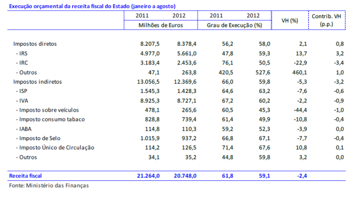Select the IRS variation 13,7
Screen dimensions: 355x204
[x=301, y=54]
